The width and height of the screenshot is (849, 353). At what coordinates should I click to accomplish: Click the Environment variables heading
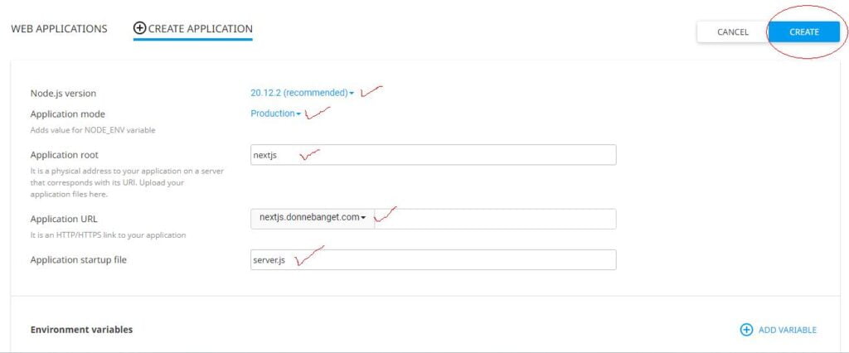point(81,329)
